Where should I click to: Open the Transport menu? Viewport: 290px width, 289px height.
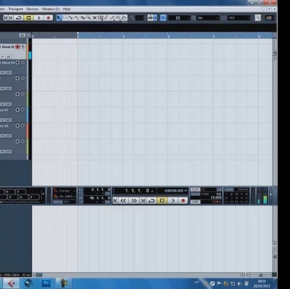tap(15, 9)
